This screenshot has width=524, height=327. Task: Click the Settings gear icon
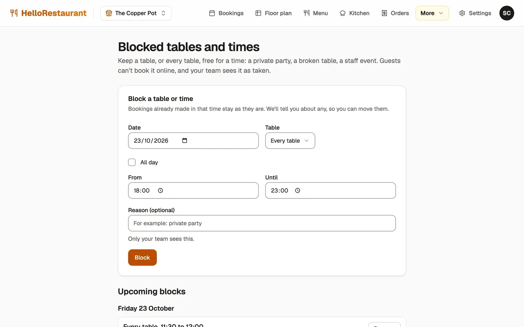[462, 13]
